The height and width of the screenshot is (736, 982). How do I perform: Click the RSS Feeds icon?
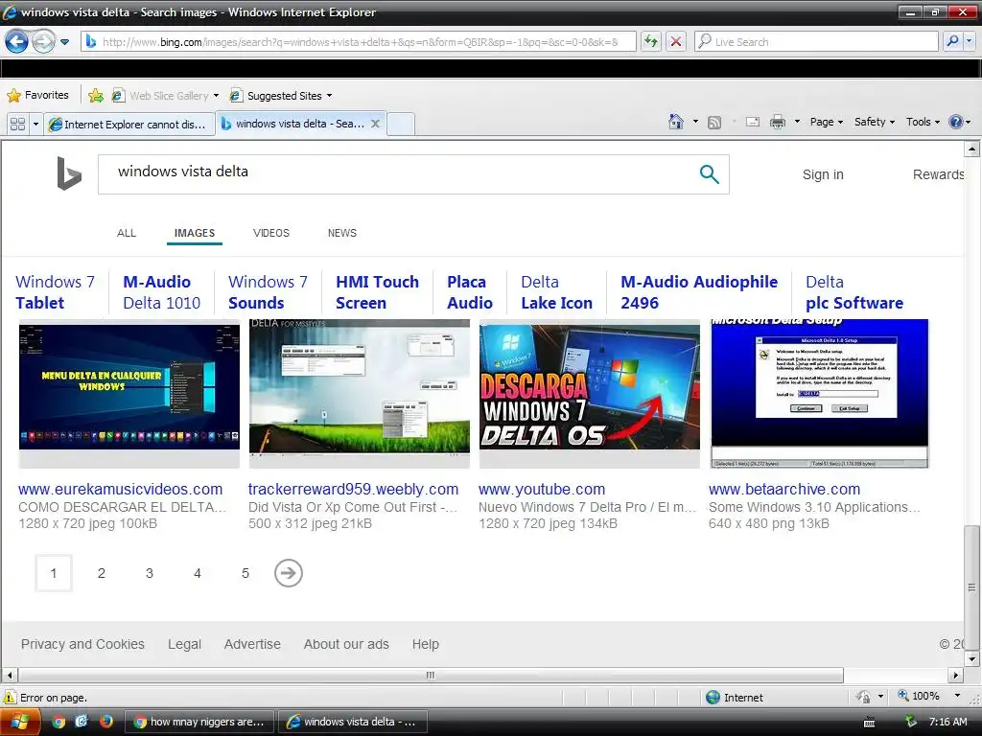pyautogui.click(x=713, y=122)
